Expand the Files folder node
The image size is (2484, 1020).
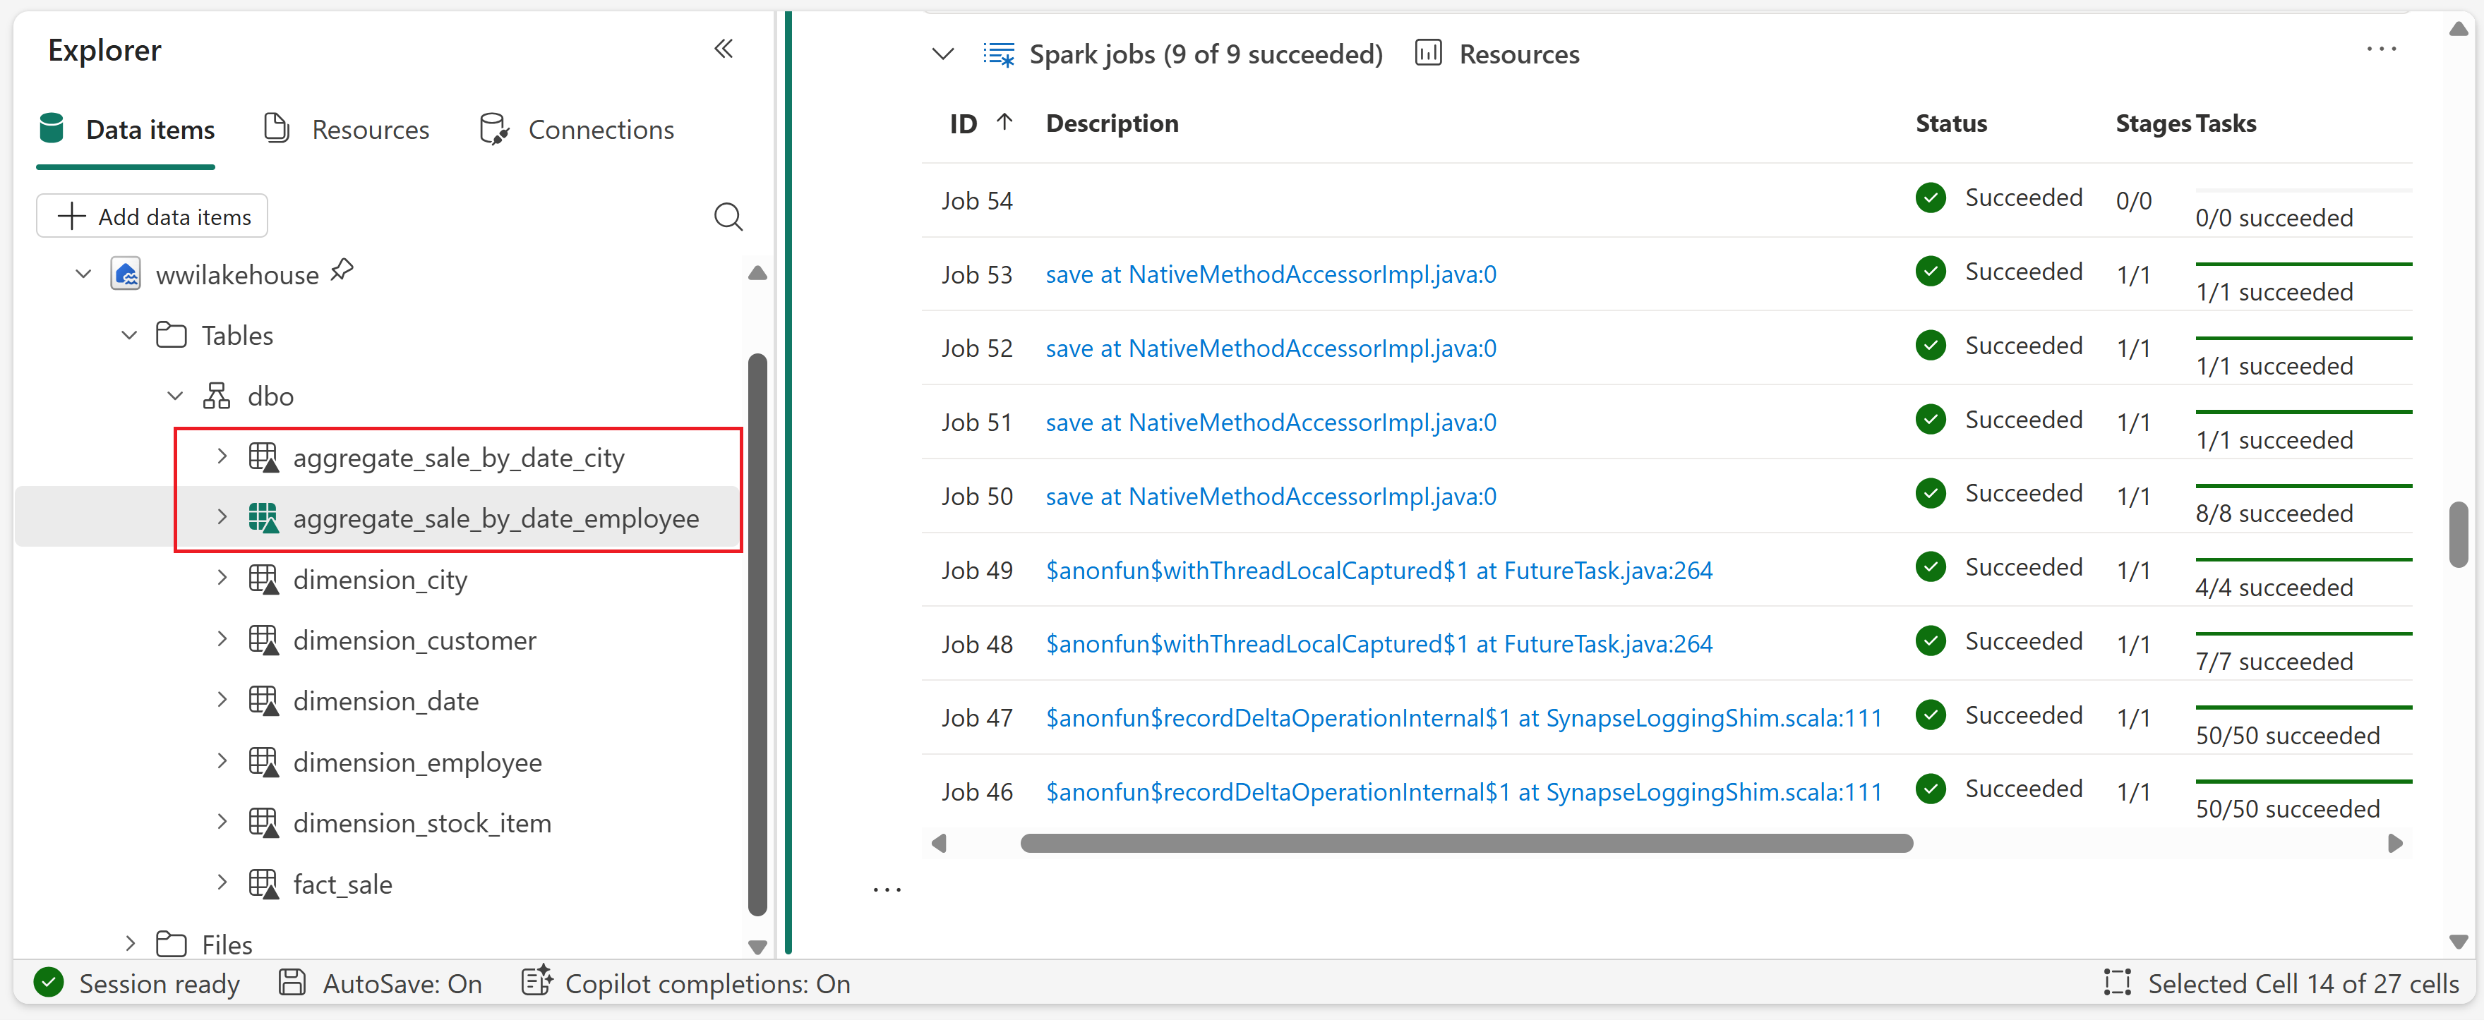[130, 943]
